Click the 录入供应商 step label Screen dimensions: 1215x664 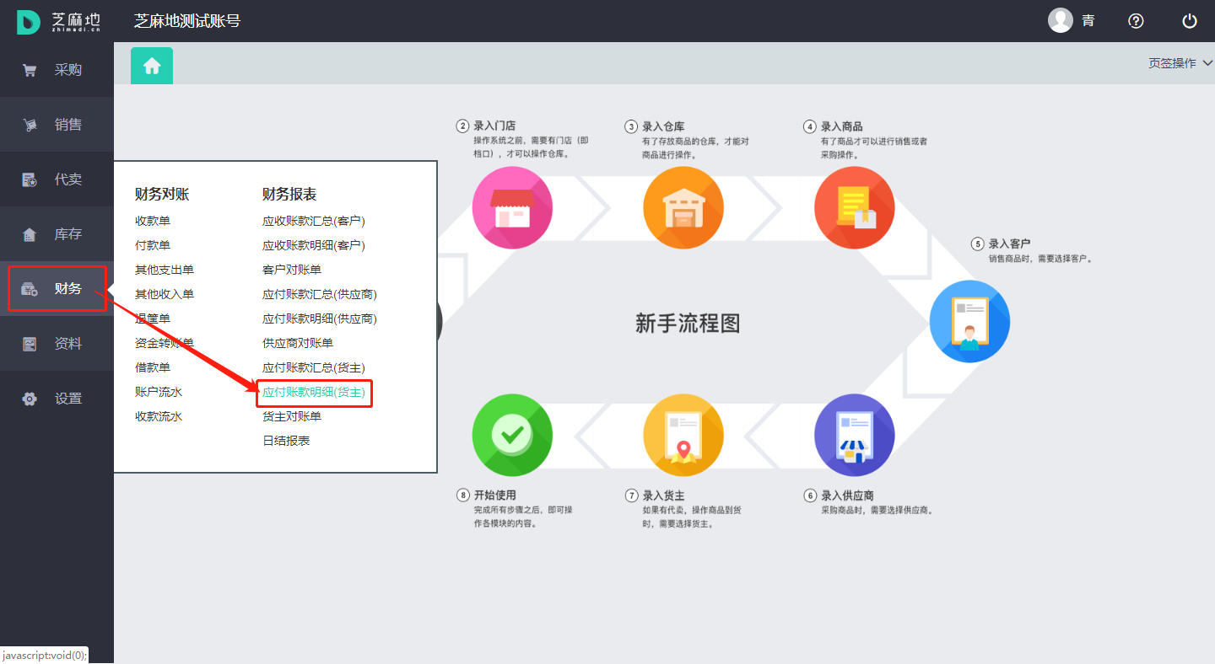click(x=848, y=495)
